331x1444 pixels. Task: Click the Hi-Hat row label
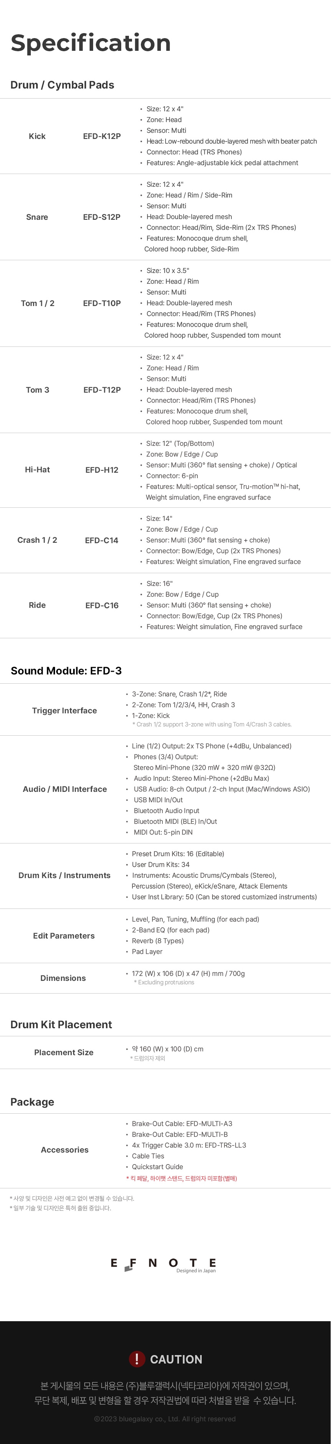tap(37, 470)
